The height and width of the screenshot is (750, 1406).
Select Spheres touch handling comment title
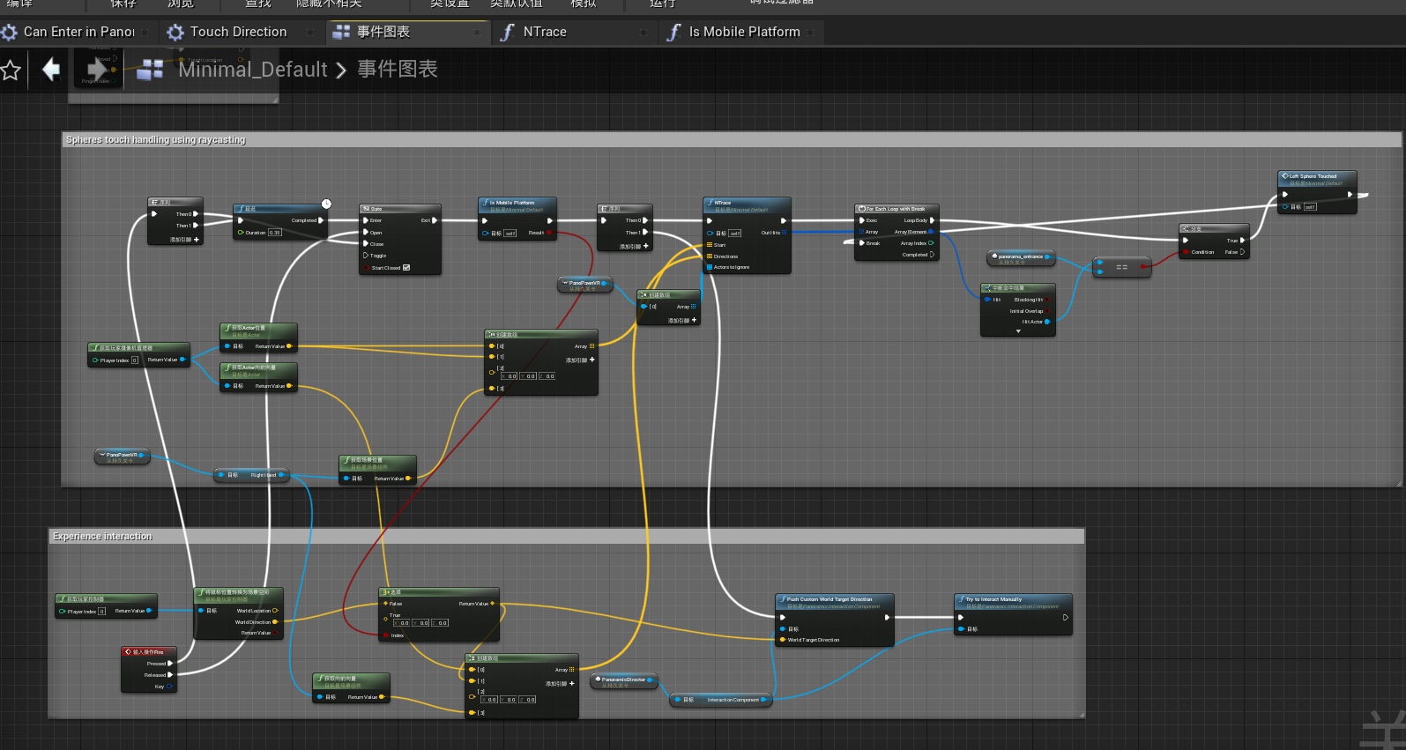tap(156, 139)
